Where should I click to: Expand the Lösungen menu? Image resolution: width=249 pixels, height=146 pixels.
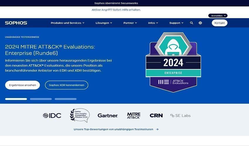(104, 23)
